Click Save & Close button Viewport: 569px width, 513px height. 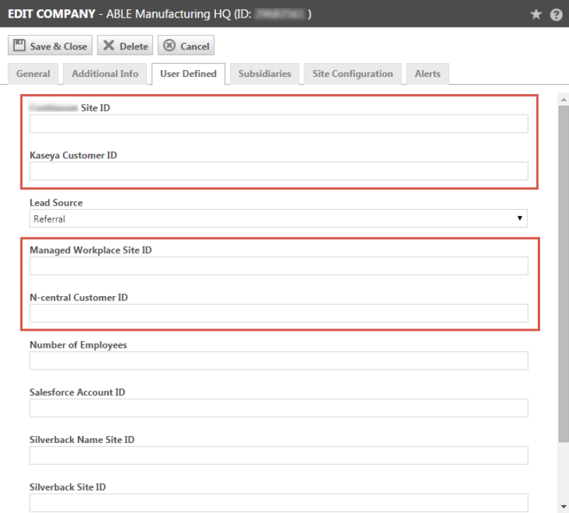point(50,46)
